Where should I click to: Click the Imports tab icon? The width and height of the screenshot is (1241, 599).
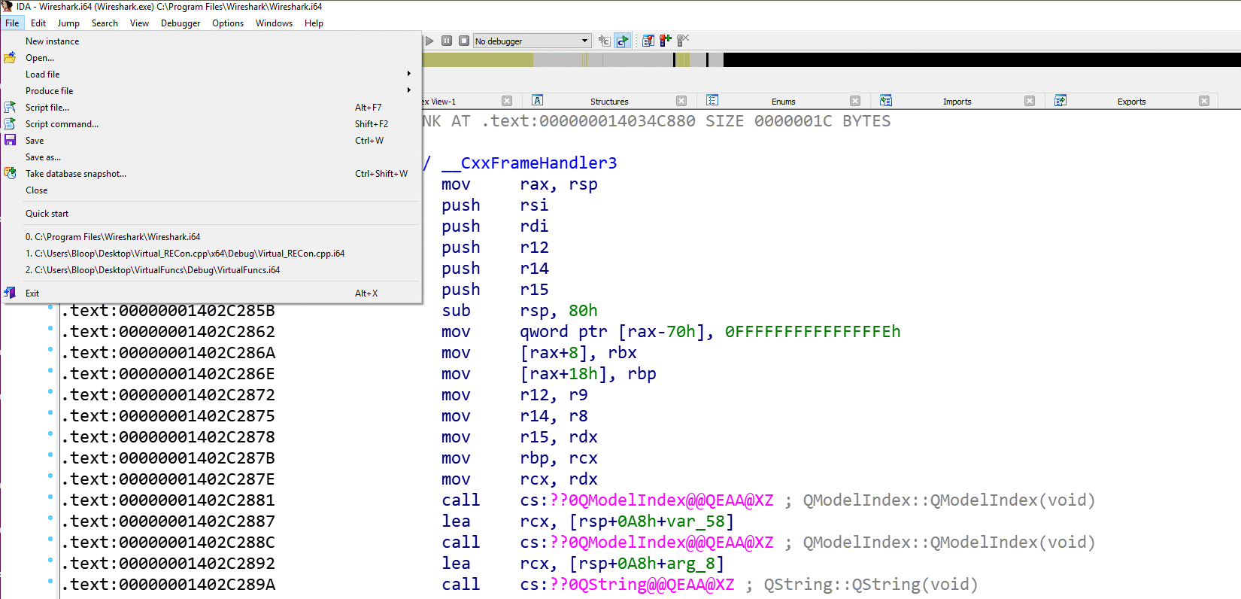[x=886, y=101]
